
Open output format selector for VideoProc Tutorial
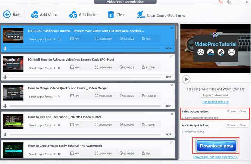42,39
